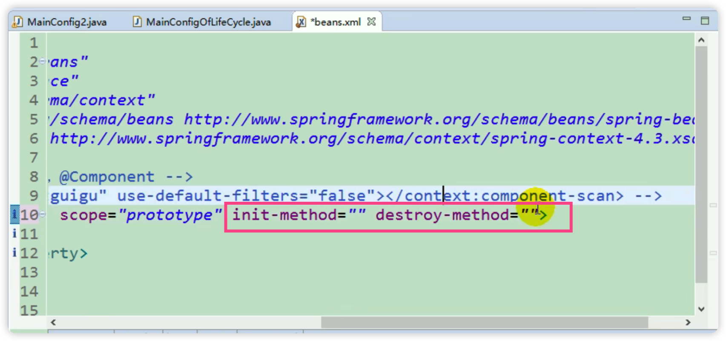Collapse the fold marker on line 2

pos(43,62)
